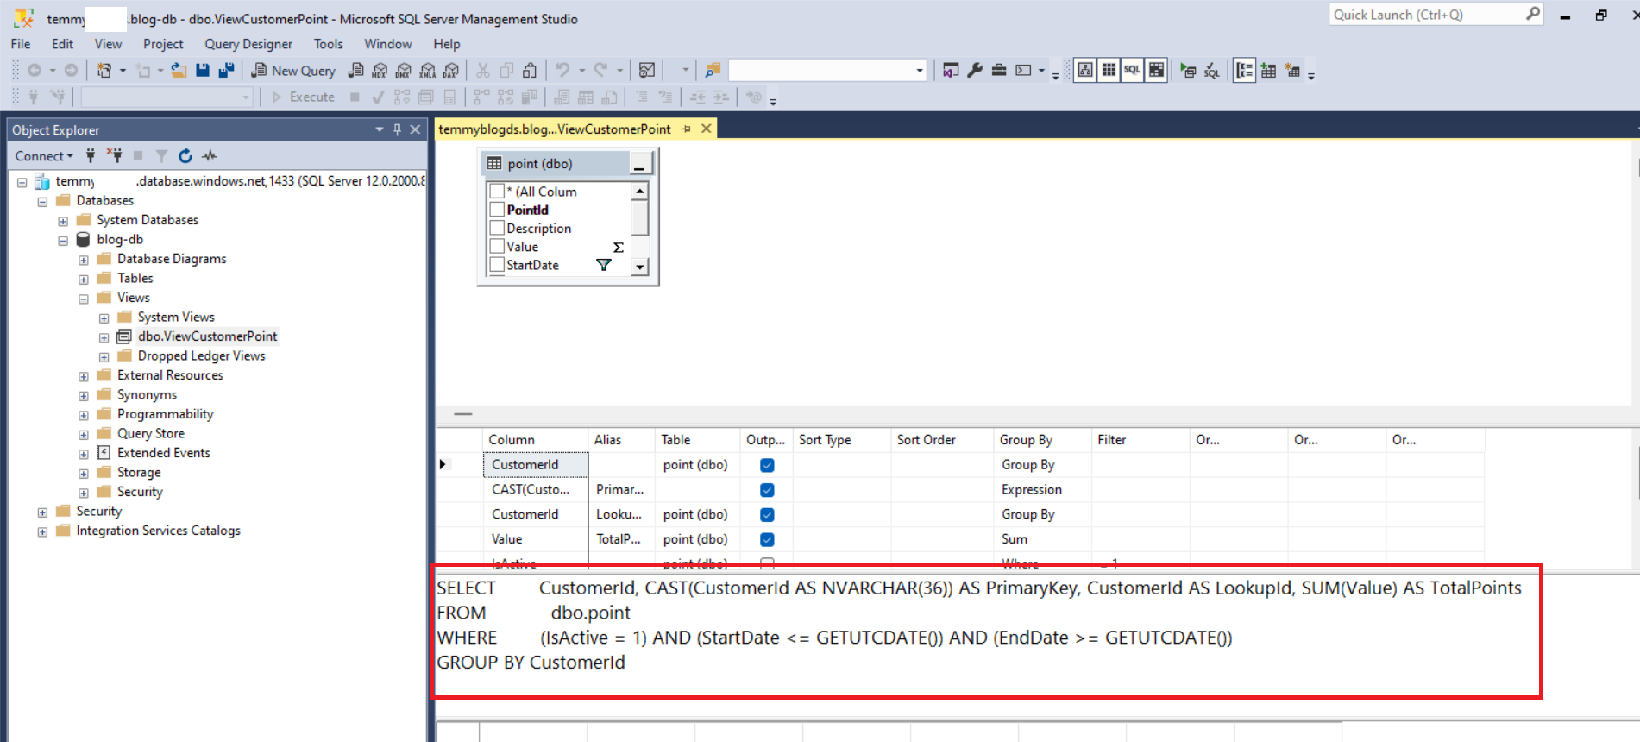Check the PointId column checkbox
Screen dimensions: 1640x742
point(497,210)
